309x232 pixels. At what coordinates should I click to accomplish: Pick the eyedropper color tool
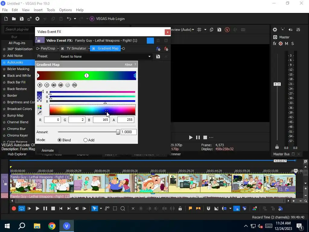[x=40, y=113]
